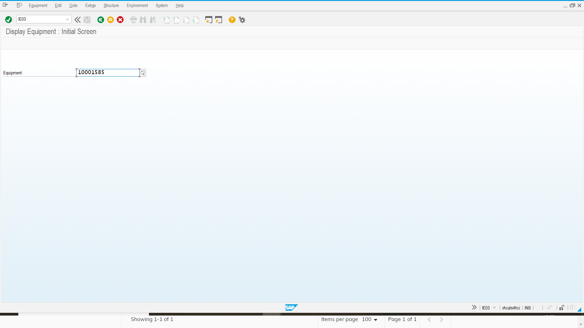Click the red cancel/stop icon
Screen dimensions: 584x328
point(120,20)
